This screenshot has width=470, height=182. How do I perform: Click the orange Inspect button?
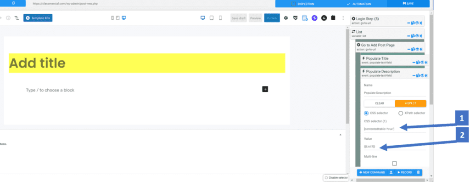pos(410,103)
